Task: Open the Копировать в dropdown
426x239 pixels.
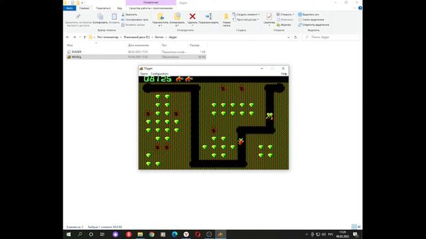Action: click(177, 25)
